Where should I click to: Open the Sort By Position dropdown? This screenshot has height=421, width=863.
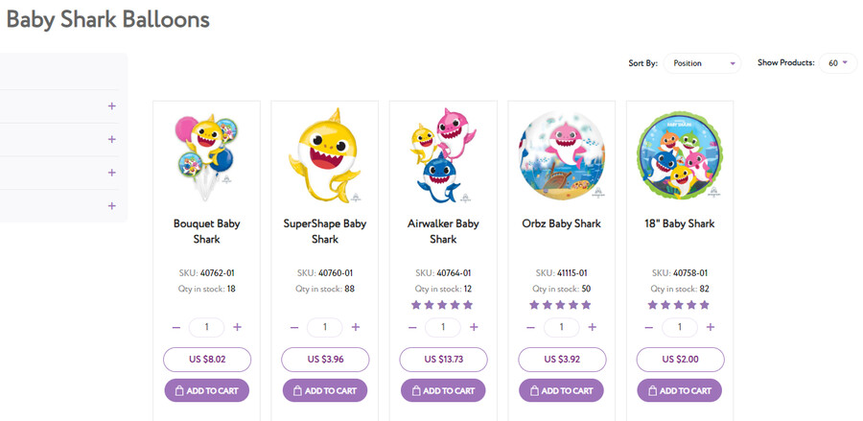[x=703, y=63]
